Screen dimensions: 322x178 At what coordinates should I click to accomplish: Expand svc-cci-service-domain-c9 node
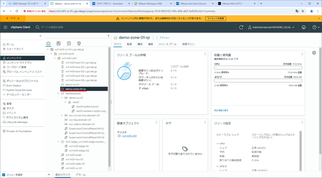(62, 115)
